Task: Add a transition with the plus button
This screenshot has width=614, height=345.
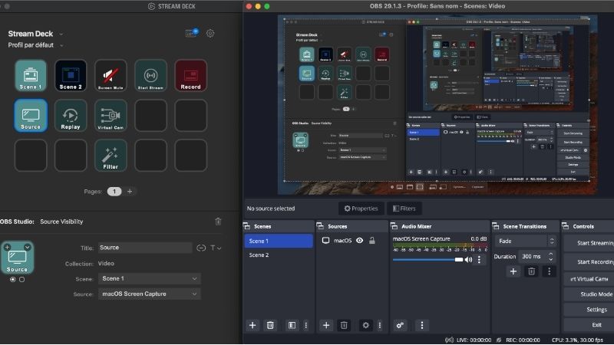Action: click(513, 271)
